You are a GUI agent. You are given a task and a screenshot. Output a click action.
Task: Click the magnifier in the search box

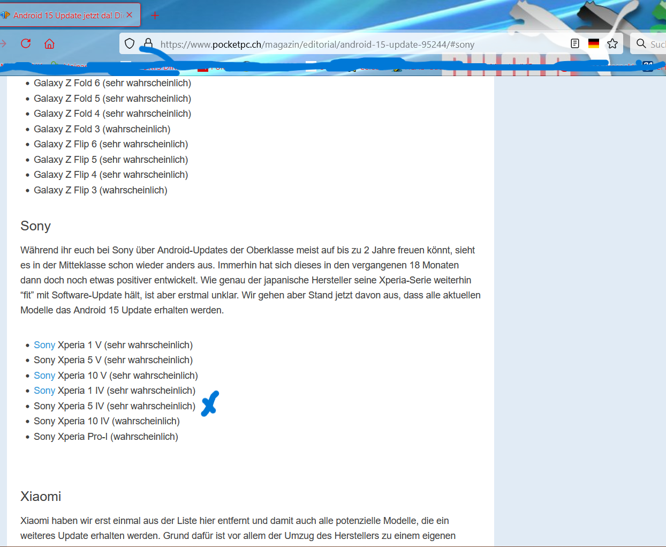click(641, 43)
